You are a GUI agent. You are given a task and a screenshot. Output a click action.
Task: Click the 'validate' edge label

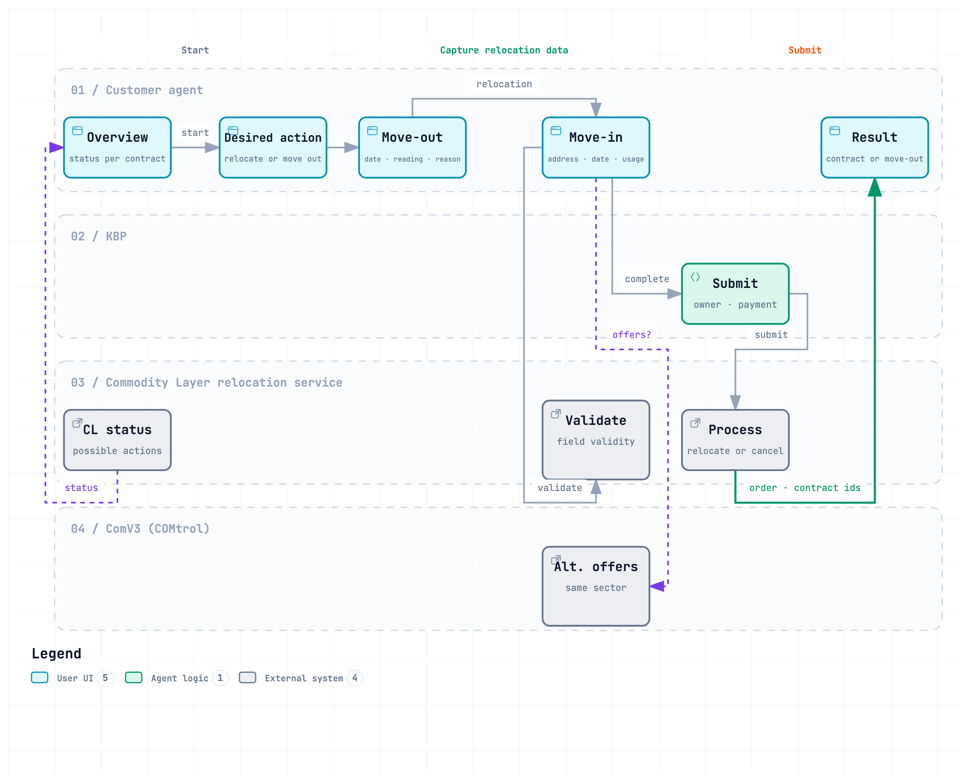pyautogui.click(x=560, y=488)
